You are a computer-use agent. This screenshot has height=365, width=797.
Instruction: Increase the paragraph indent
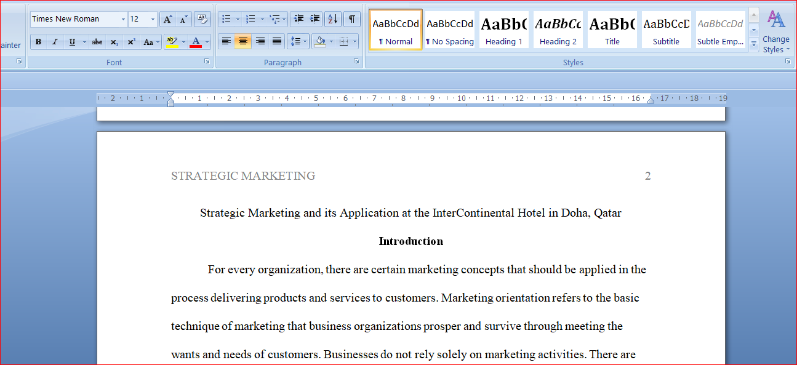pos(314,19)
